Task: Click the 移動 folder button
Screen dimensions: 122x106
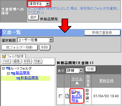Action: point(38,61)
